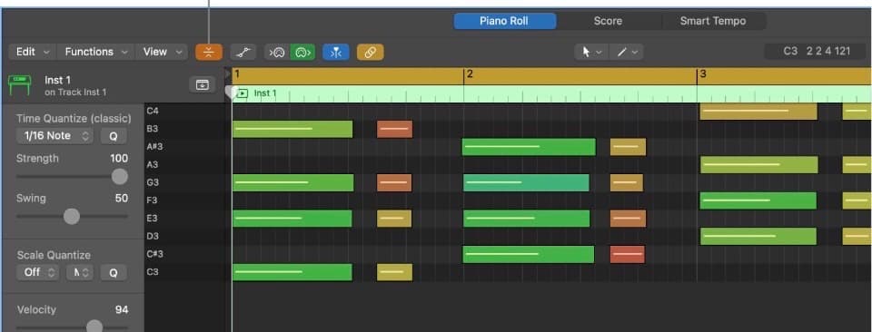The image size is (872, 332).
Task: Select the long C4 note in bar 3
Action: click(x=758, y=112)
